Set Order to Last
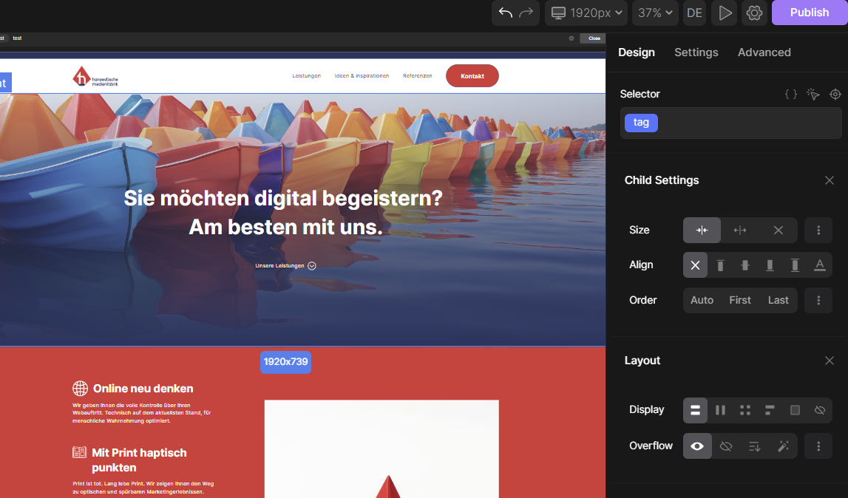 coord(779,300)
